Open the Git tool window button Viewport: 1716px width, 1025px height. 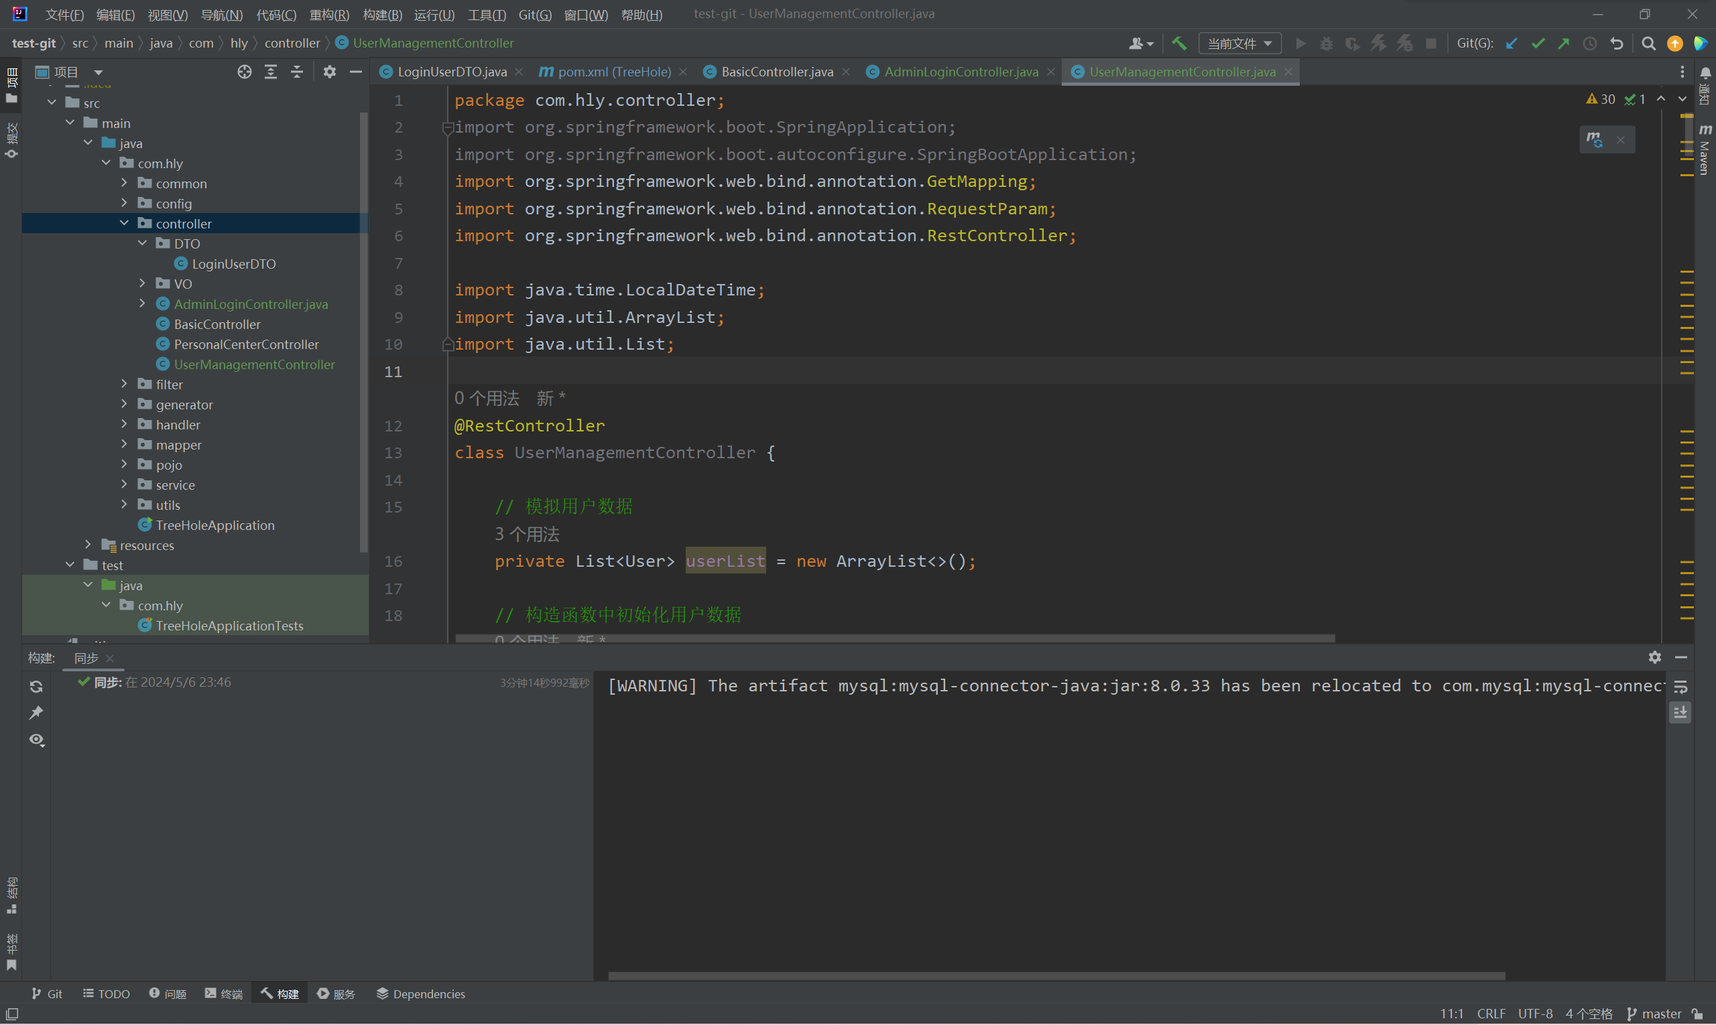coord(47,994)
